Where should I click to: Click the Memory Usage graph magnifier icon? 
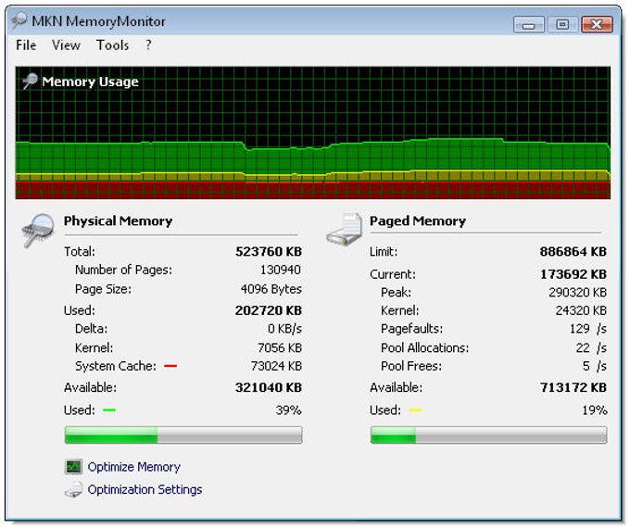pyautogui.click(x=30, y=82)
